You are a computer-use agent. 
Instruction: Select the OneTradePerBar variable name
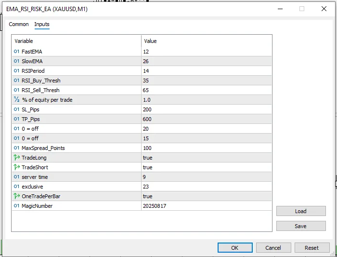tap(41, 196)
